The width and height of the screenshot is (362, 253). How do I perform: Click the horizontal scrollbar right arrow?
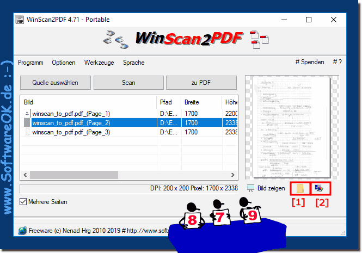pyautogui.click(x=233, y=175)
